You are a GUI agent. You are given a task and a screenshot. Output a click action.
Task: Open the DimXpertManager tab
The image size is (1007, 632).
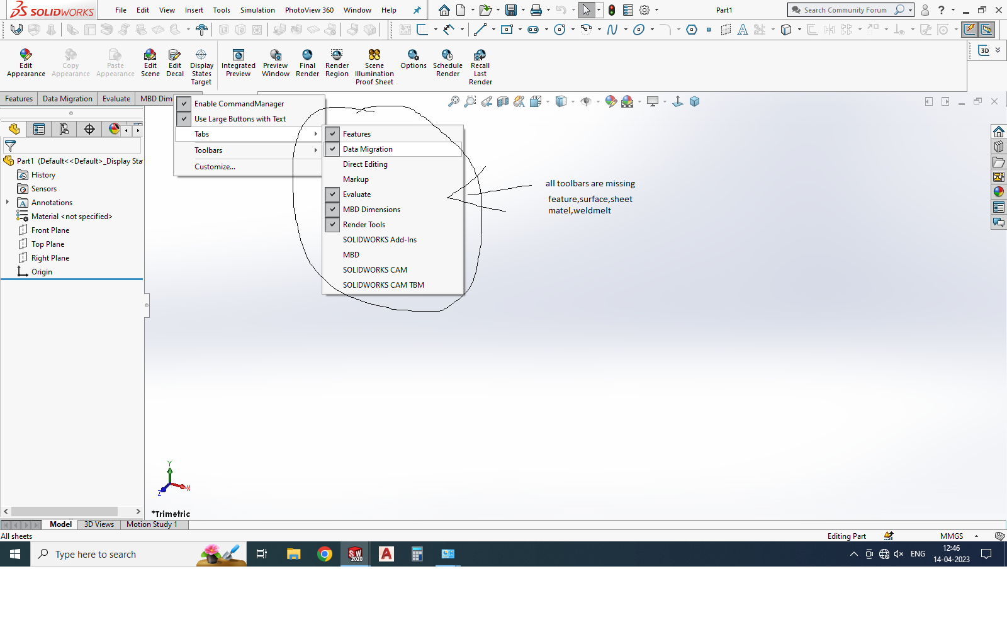tap(89, 129)
